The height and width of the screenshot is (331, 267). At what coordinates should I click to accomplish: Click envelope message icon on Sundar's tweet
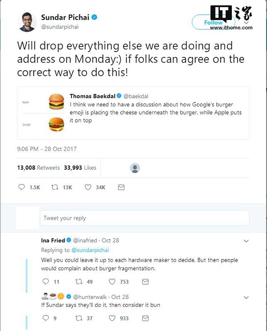click(x=121, y=188)
